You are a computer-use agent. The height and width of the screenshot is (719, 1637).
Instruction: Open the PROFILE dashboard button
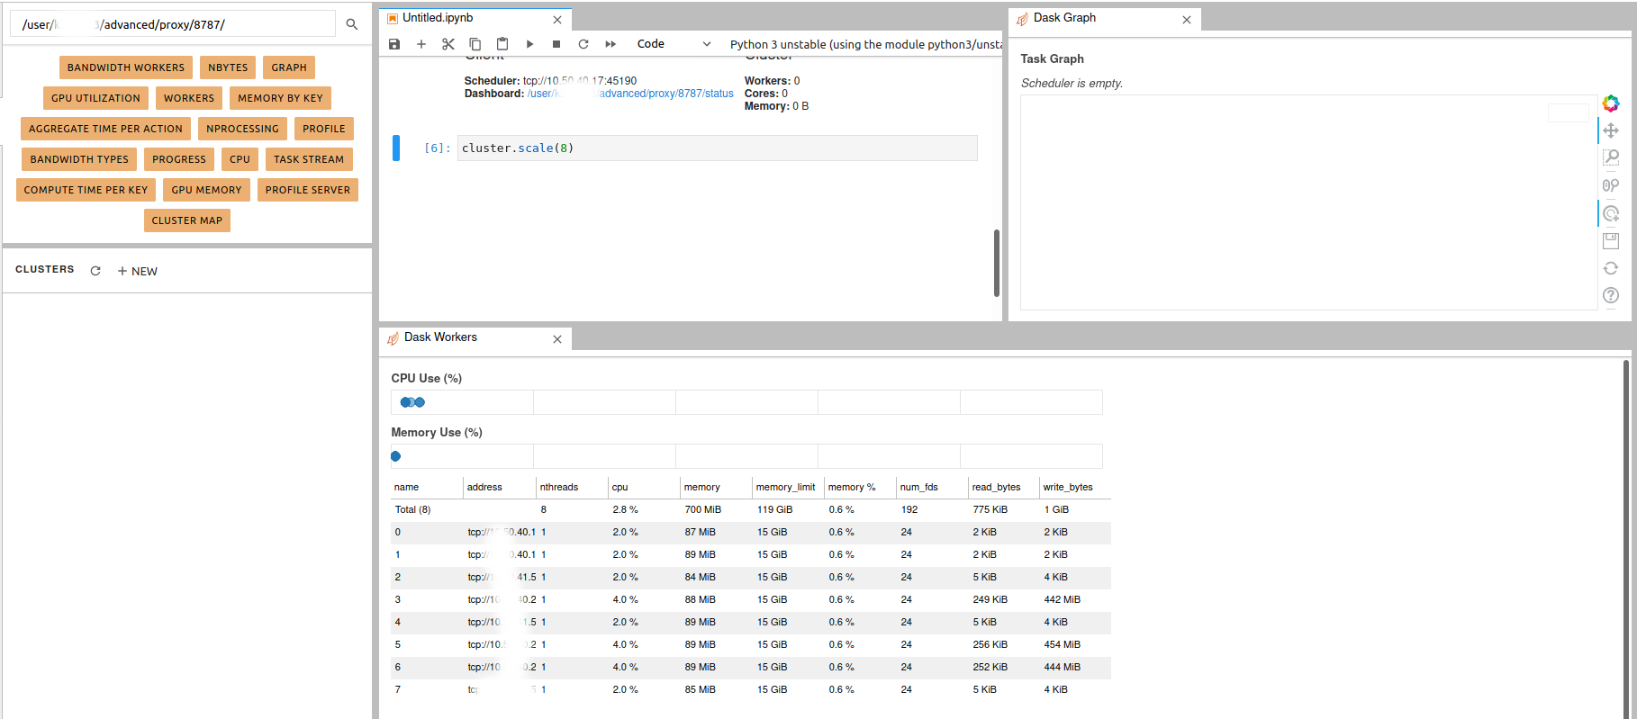pos(324,129)
